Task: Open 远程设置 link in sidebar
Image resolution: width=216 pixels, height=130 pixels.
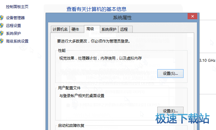Action: click(x=13, y=26)
